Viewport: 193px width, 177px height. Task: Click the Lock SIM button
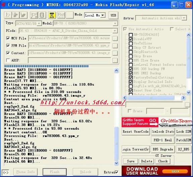tap(184, 132)
